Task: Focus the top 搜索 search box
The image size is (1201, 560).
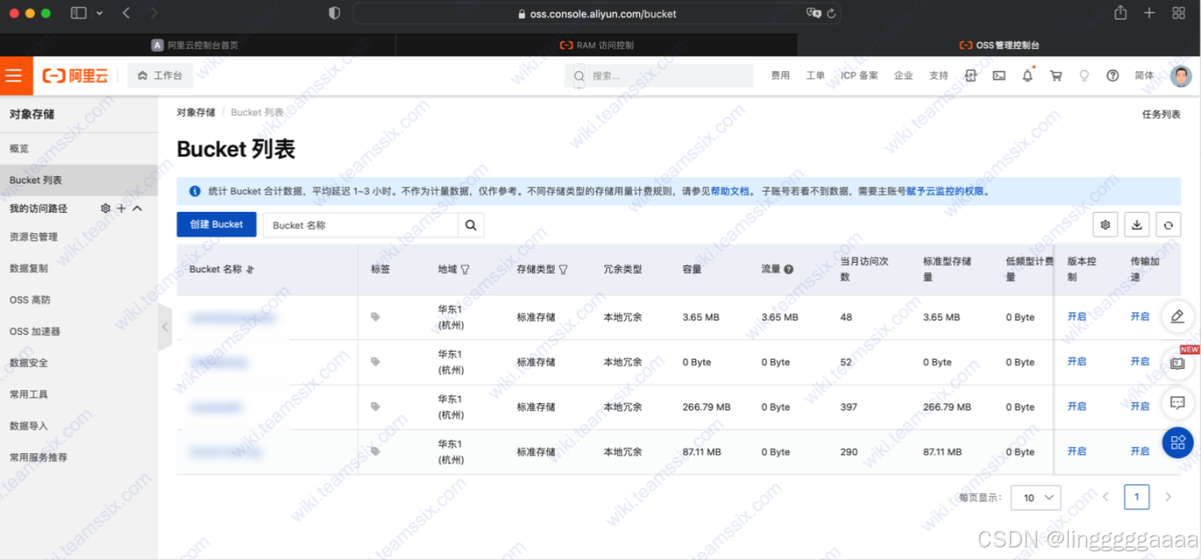Action: coord(658,76)
